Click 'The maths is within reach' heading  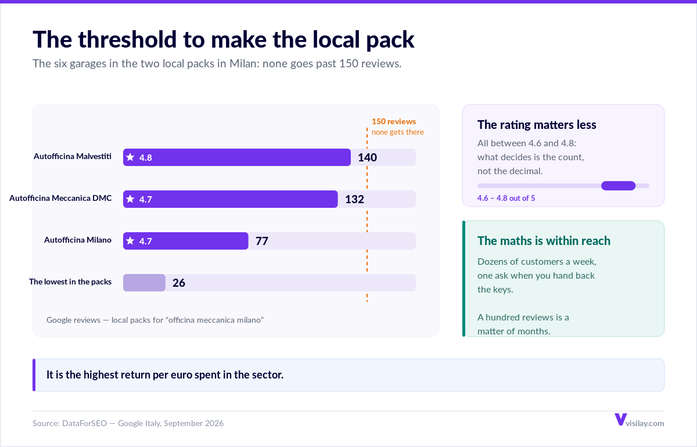click(544, 240)
